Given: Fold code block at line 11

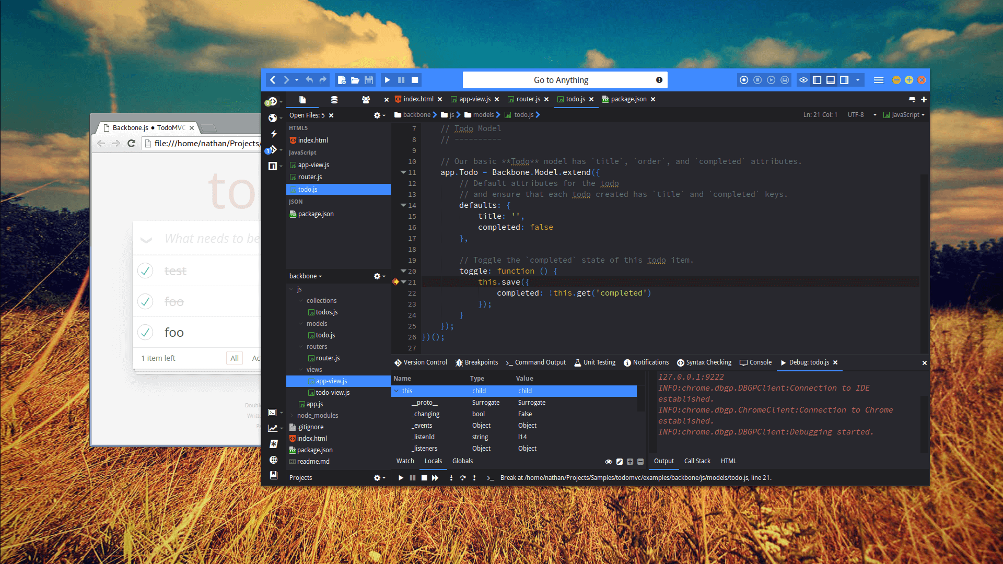Looking at the screenshot, I should point(403,172).
